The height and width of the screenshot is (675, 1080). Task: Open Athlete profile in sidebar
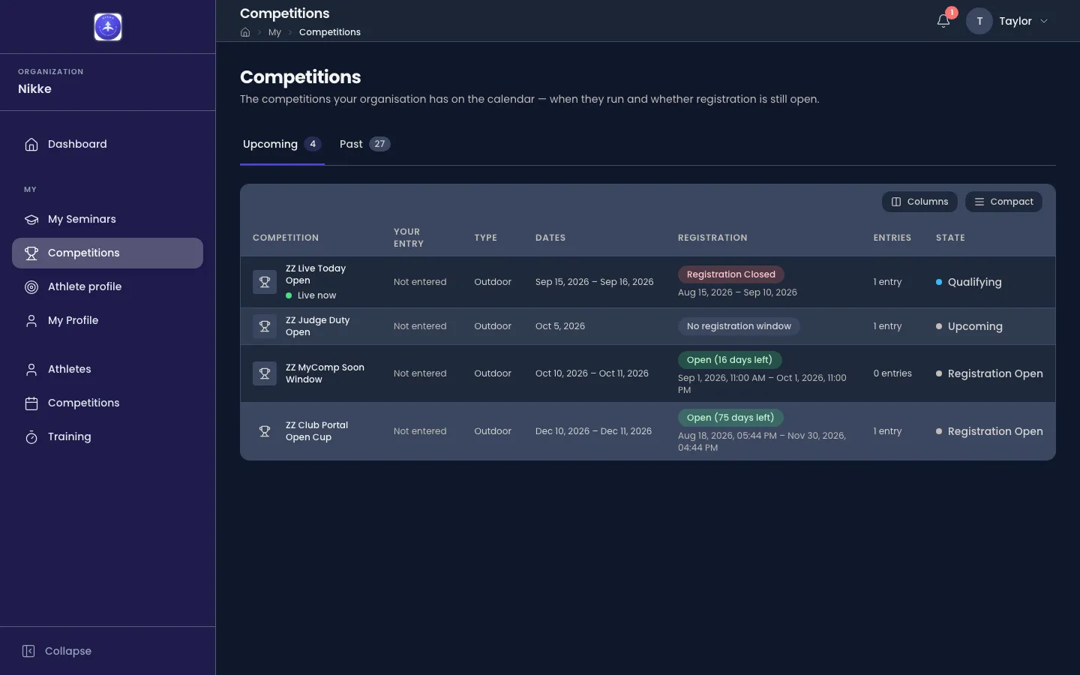107,286
